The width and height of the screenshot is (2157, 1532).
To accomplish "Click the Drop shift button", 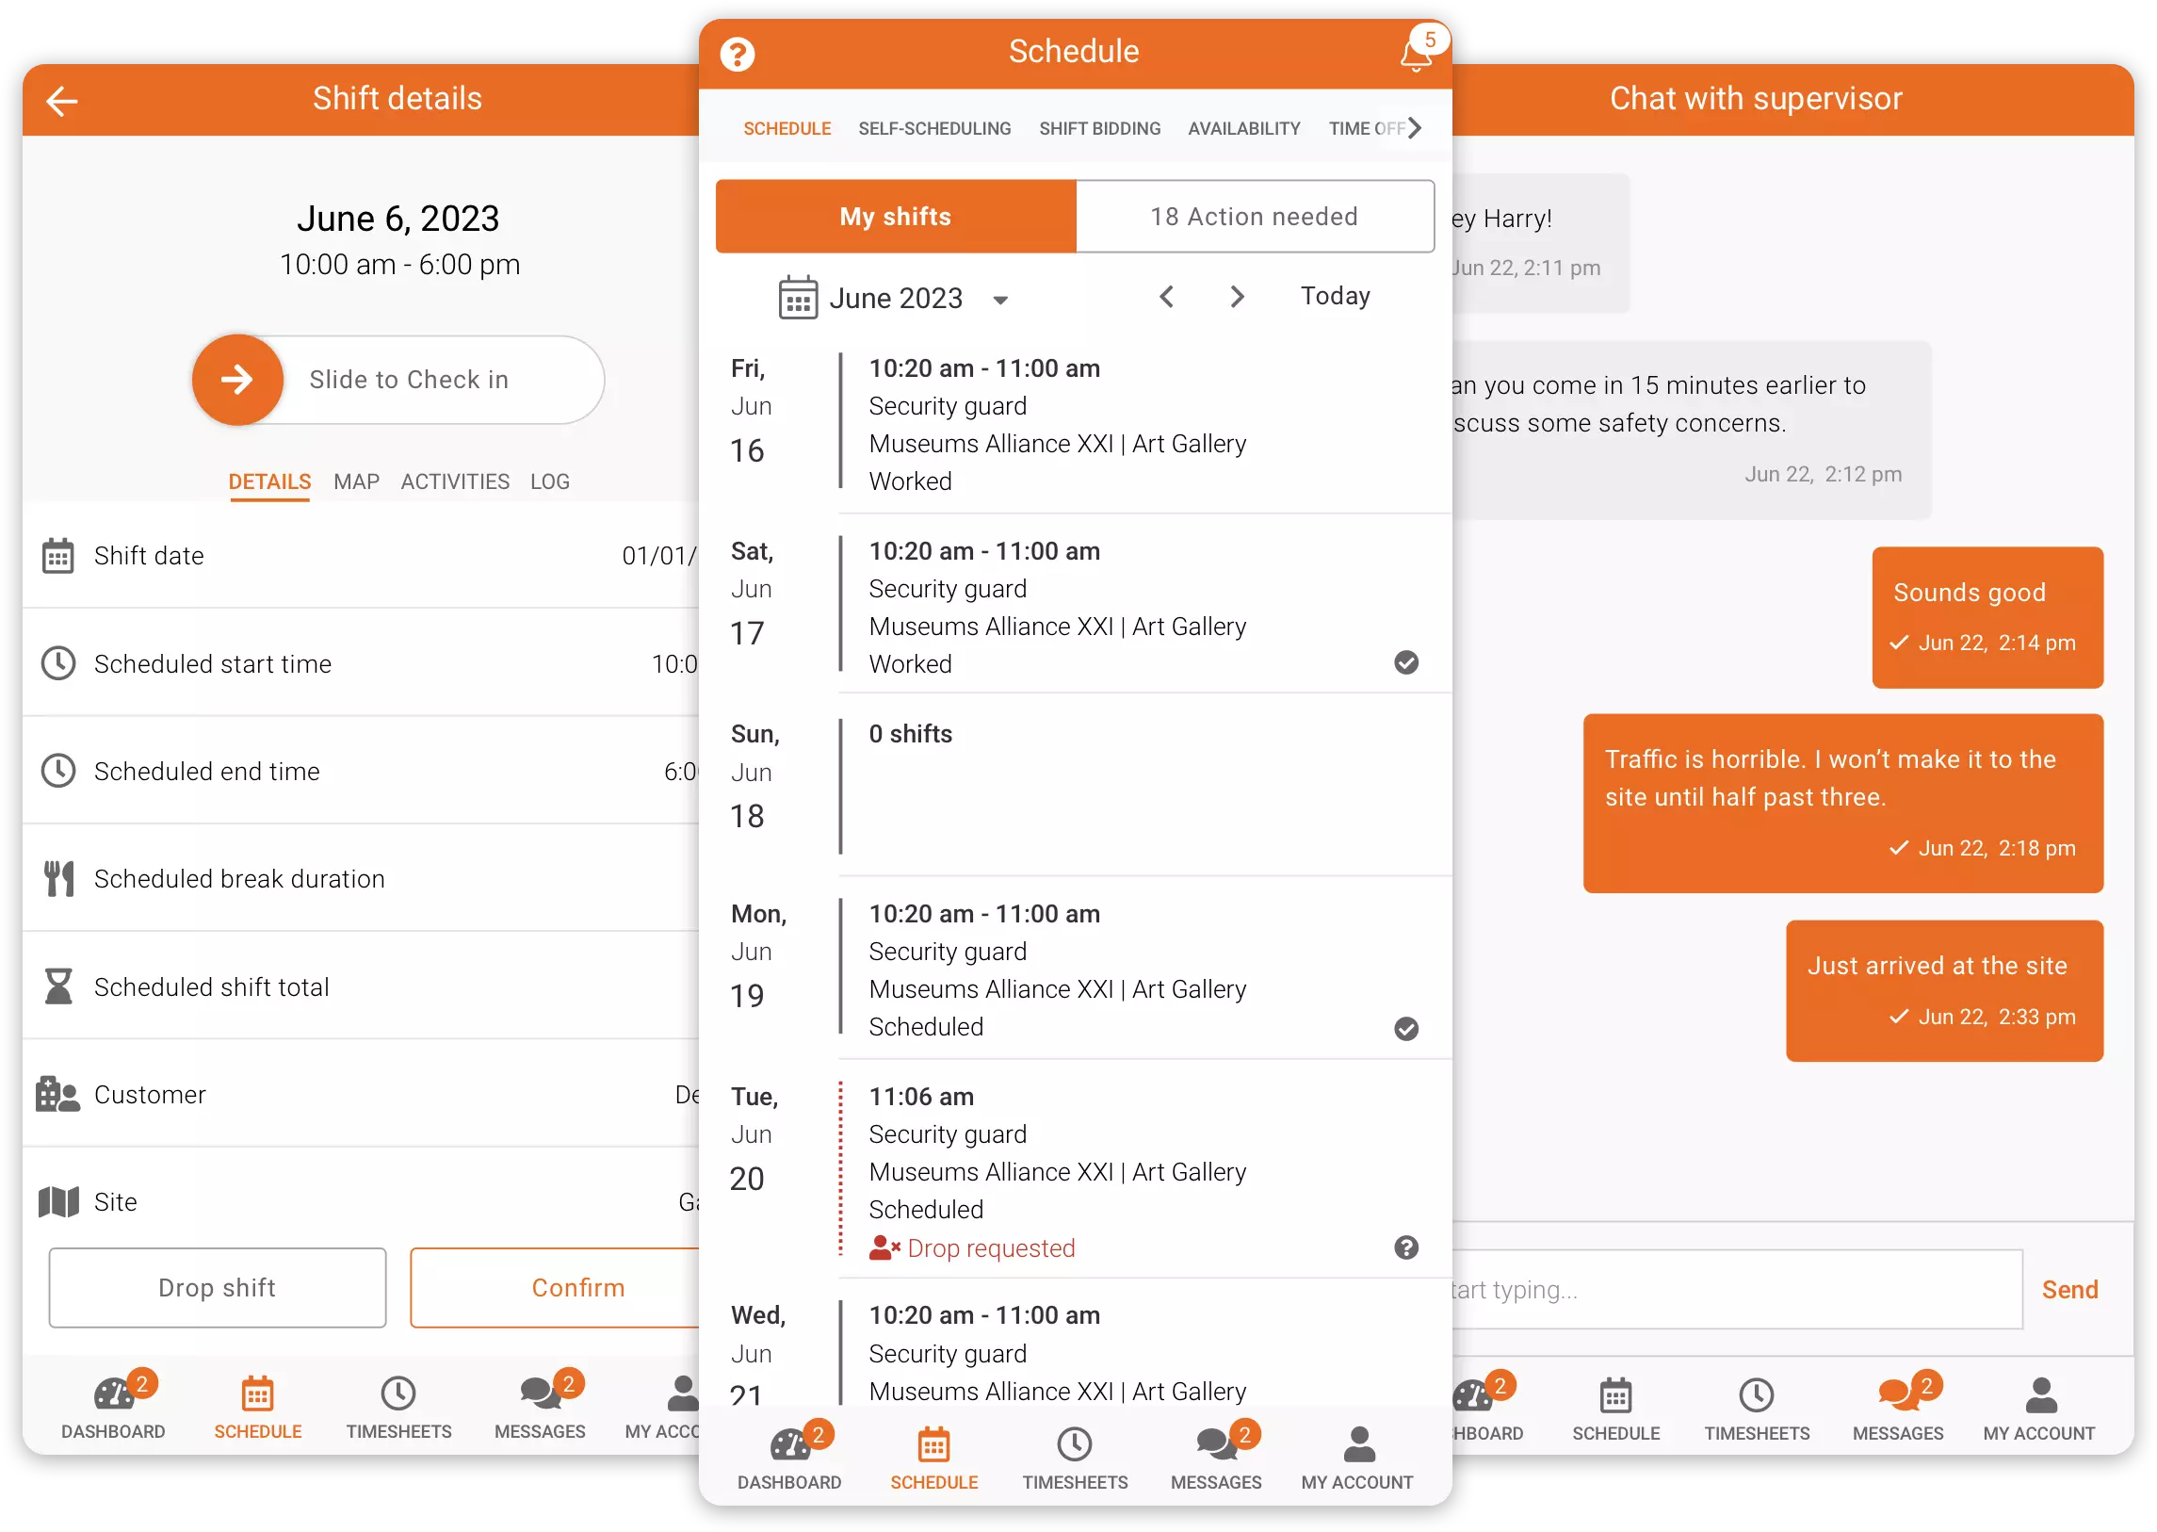I will pyautogui.click(x=216, y=1287).
